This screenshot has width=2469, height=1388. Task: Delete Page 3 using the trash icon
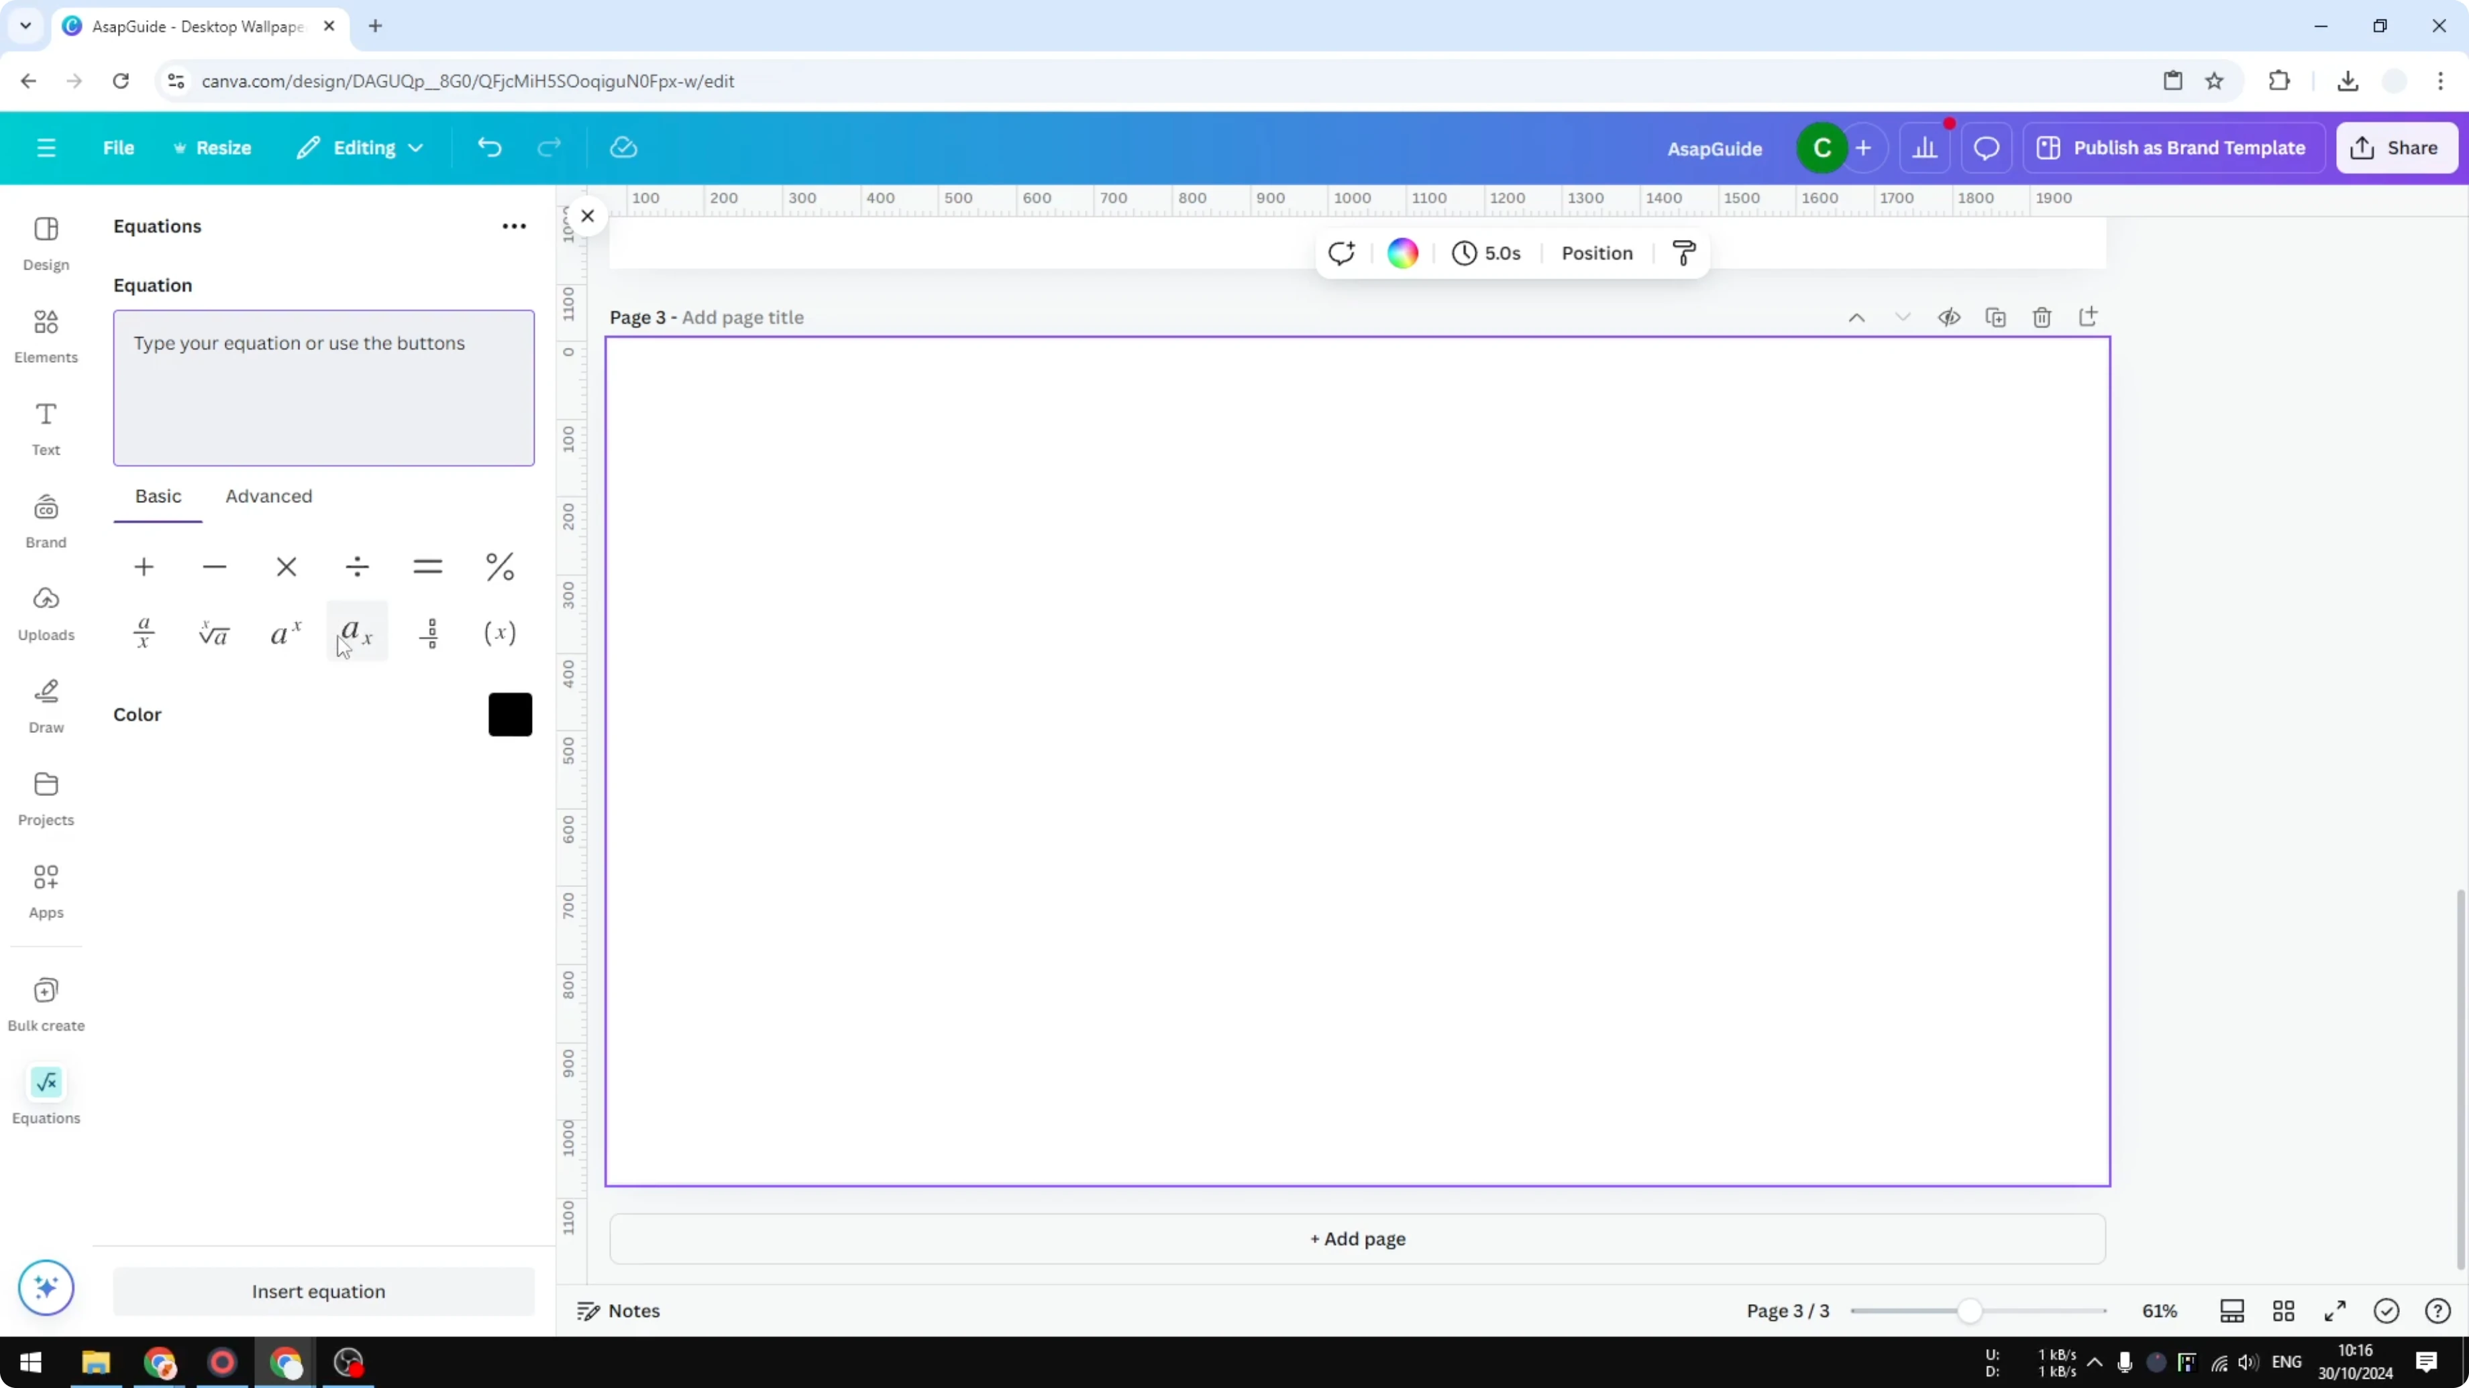click(2042, 317)
